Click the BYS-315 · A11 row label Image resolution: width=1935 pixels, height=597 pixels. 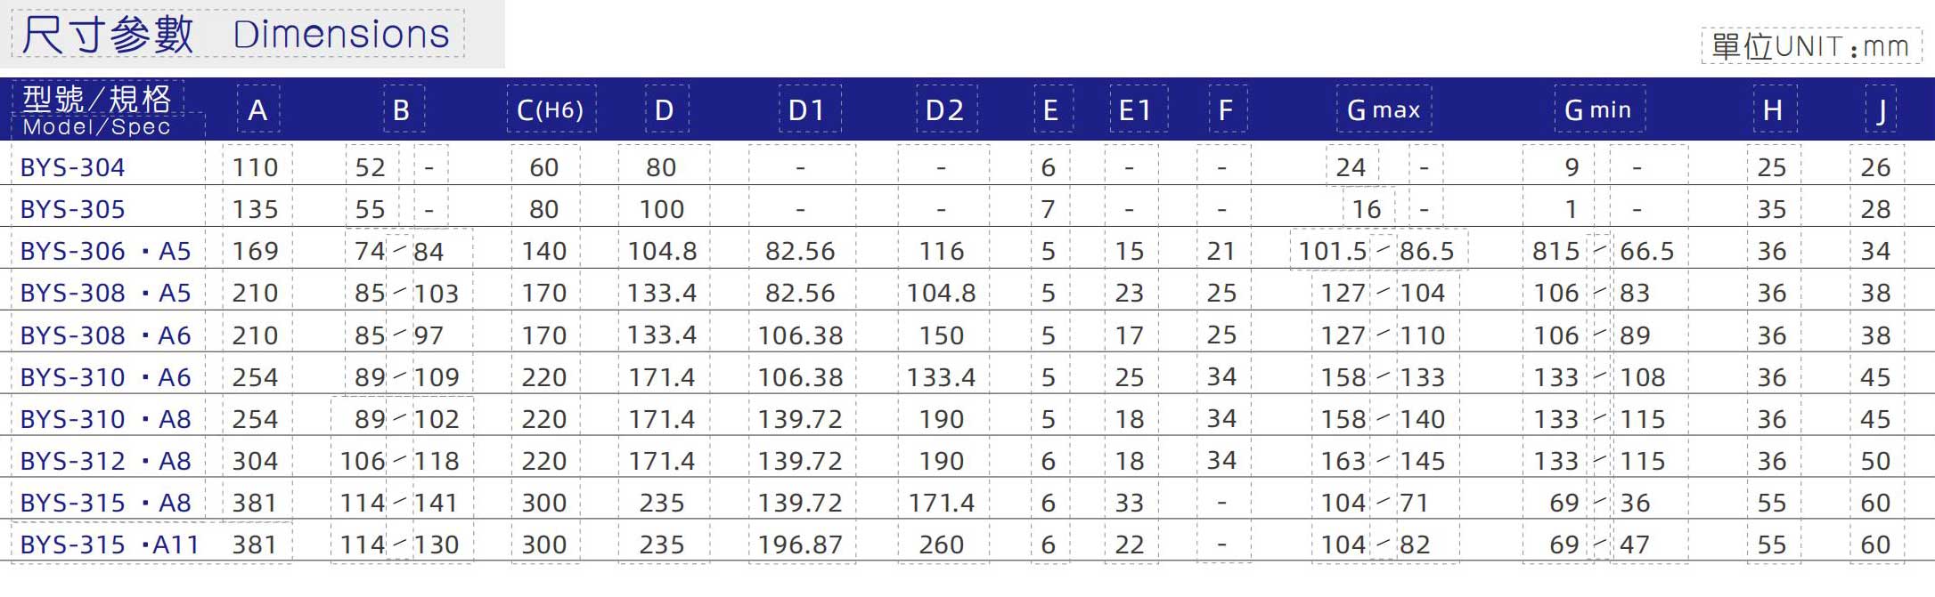tap(109, 545)
